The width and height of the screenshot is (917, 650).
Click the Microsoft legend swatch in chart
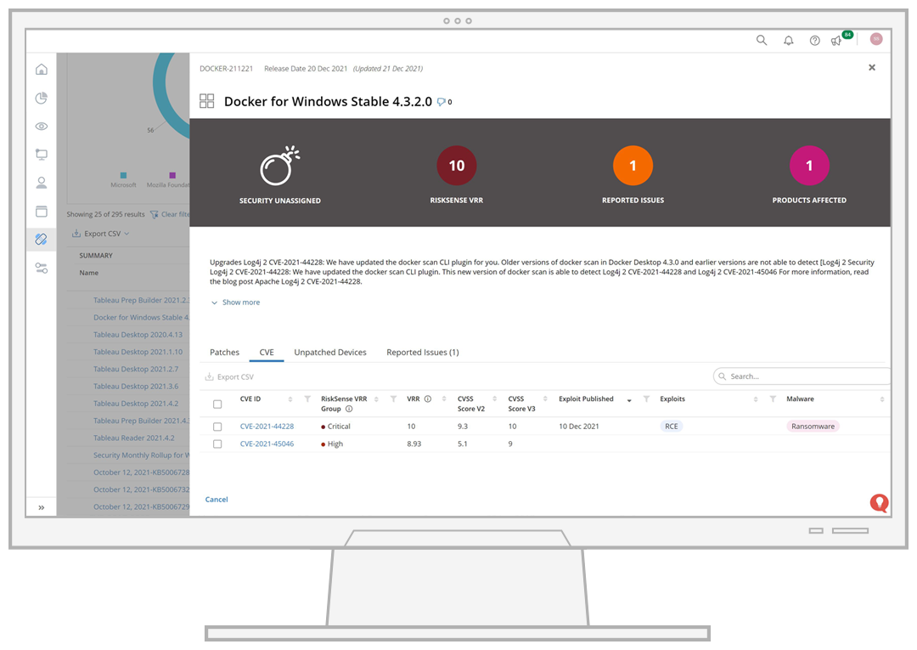click(123, 175)
